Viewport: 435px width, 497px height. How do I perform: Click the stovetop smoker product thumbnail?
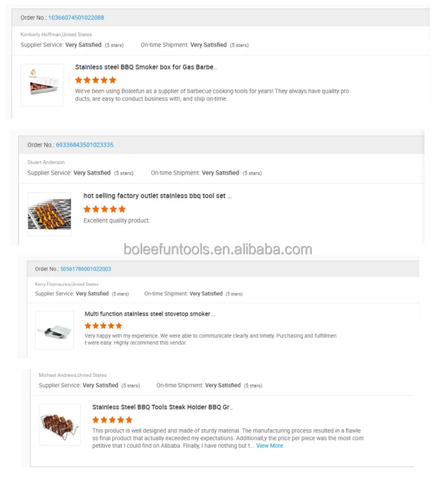(x=54, y=330)
